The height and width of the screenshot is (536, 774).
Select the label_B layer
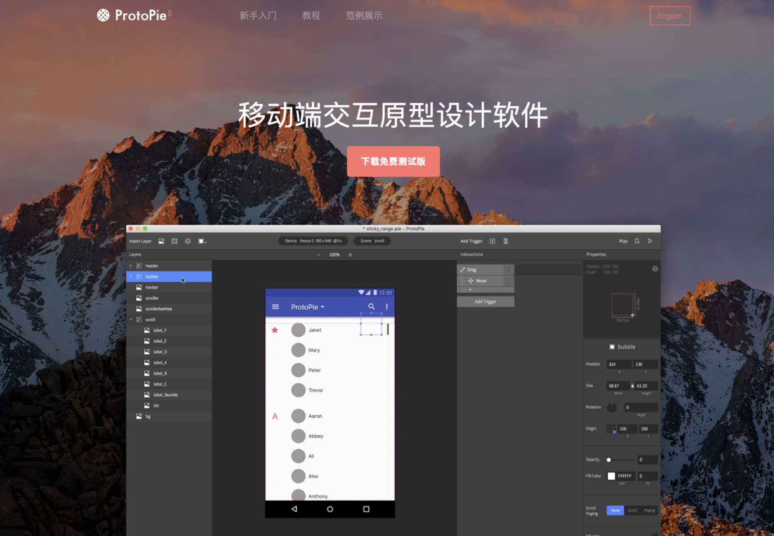169,373
